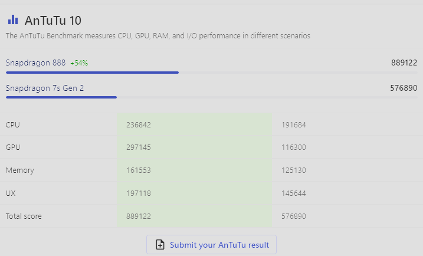Select the CPU row label
This screenshot has height=256, width=423.
(x=12, y=125)
